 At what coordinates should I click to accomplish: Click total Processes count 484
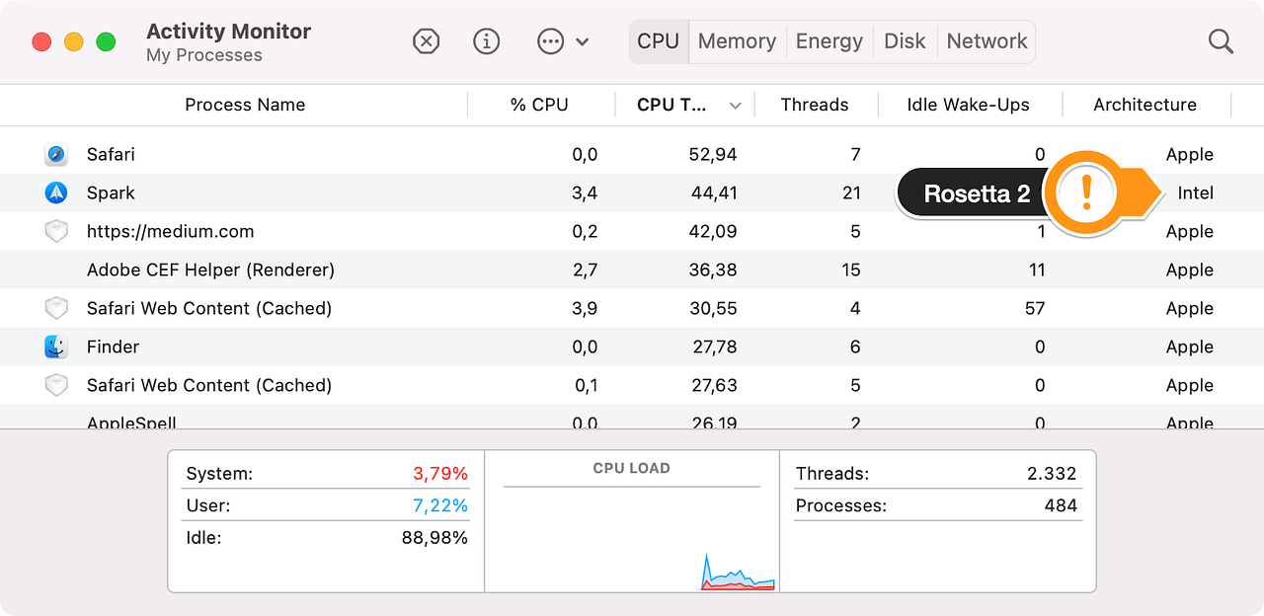click(x=1061, y=506)
